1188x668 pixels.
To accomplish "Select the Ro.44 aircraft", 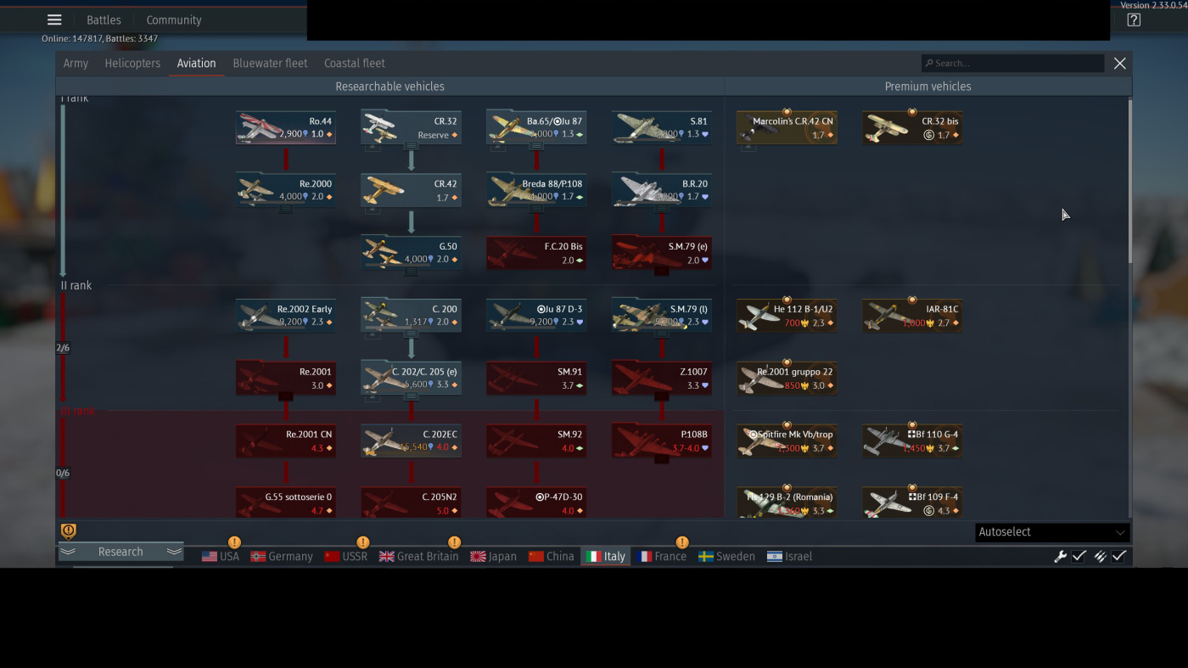I will point(286,127).
